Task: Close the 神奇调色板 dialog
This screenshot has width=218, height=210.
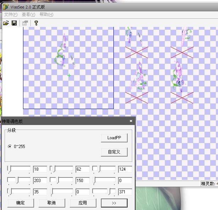Action: click(131, 121)
